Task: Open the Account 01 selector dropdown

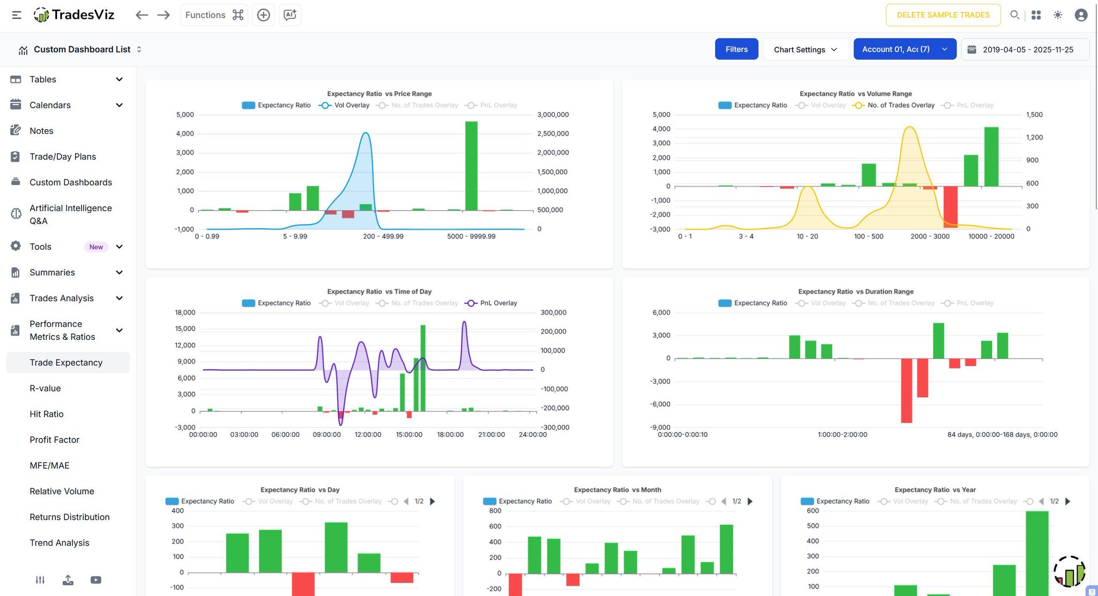Action: [904, 49]
